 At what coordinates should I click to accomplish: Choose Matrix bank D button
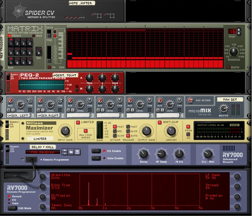(30, 61)
